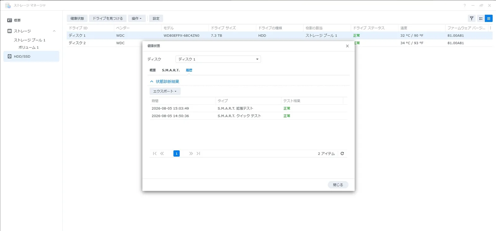Sort history by 時間 column header
Screen dimensions: 496x231
point(182,101)
